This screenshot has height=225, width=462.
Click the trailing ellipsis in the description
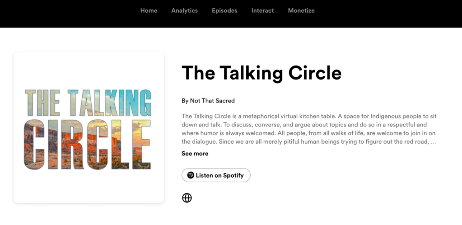[x=433, y=141]
